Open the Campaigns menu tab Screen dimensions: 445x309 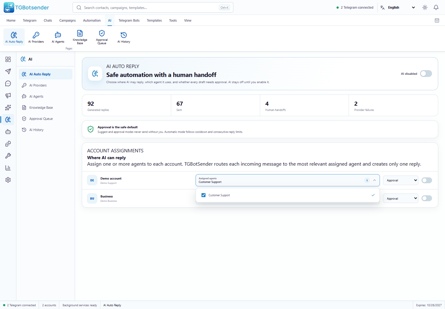[67, 20]
